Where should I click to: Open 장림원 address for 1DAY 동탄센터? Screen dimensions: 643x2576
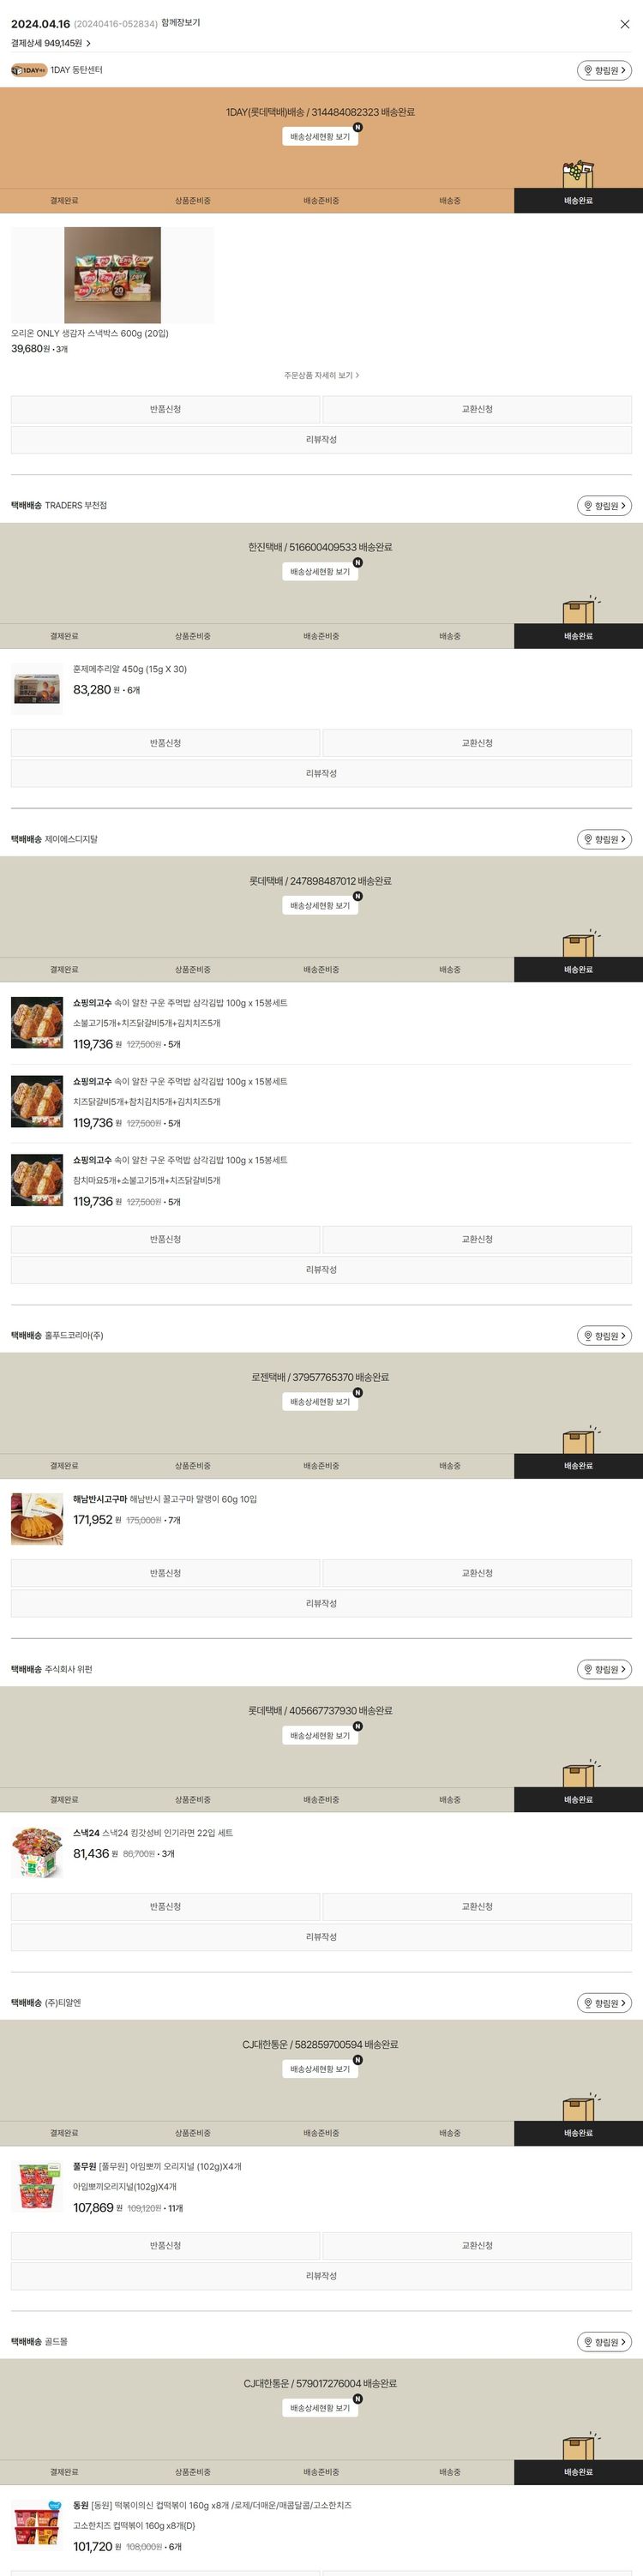604,70
